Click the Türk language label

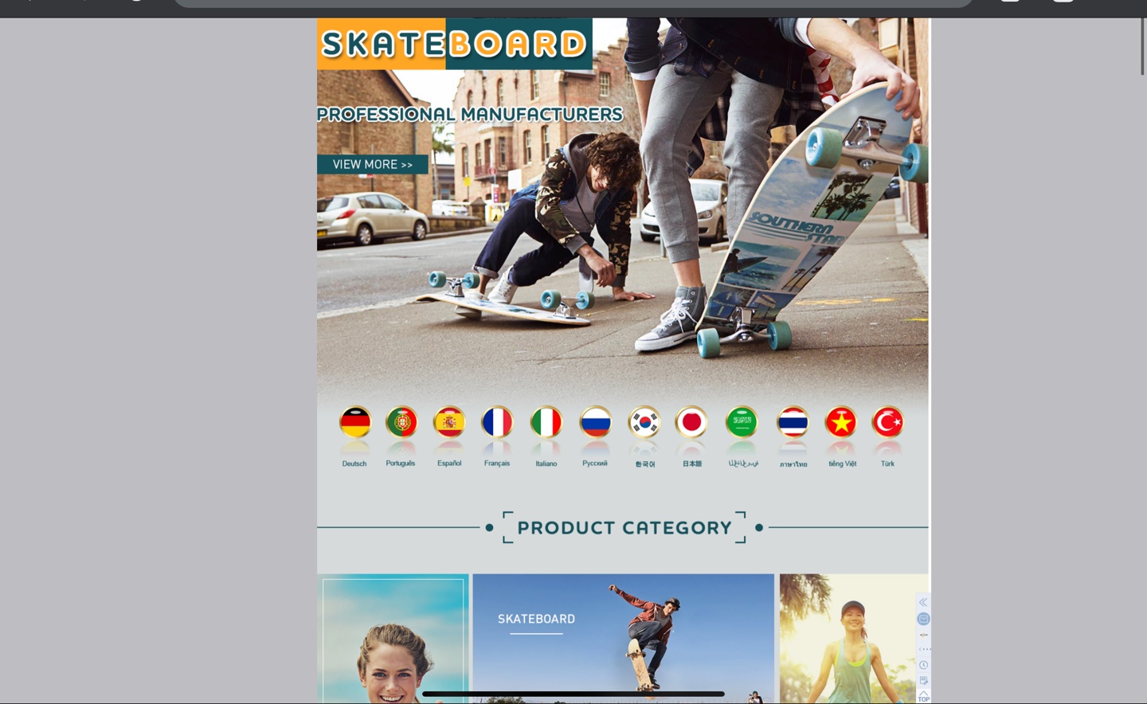[x=887, y=463]
